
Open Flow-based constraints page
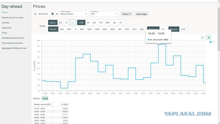point(12,43)
